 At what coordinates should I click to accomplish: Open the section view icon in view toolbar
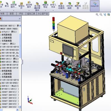coord(109,14)
